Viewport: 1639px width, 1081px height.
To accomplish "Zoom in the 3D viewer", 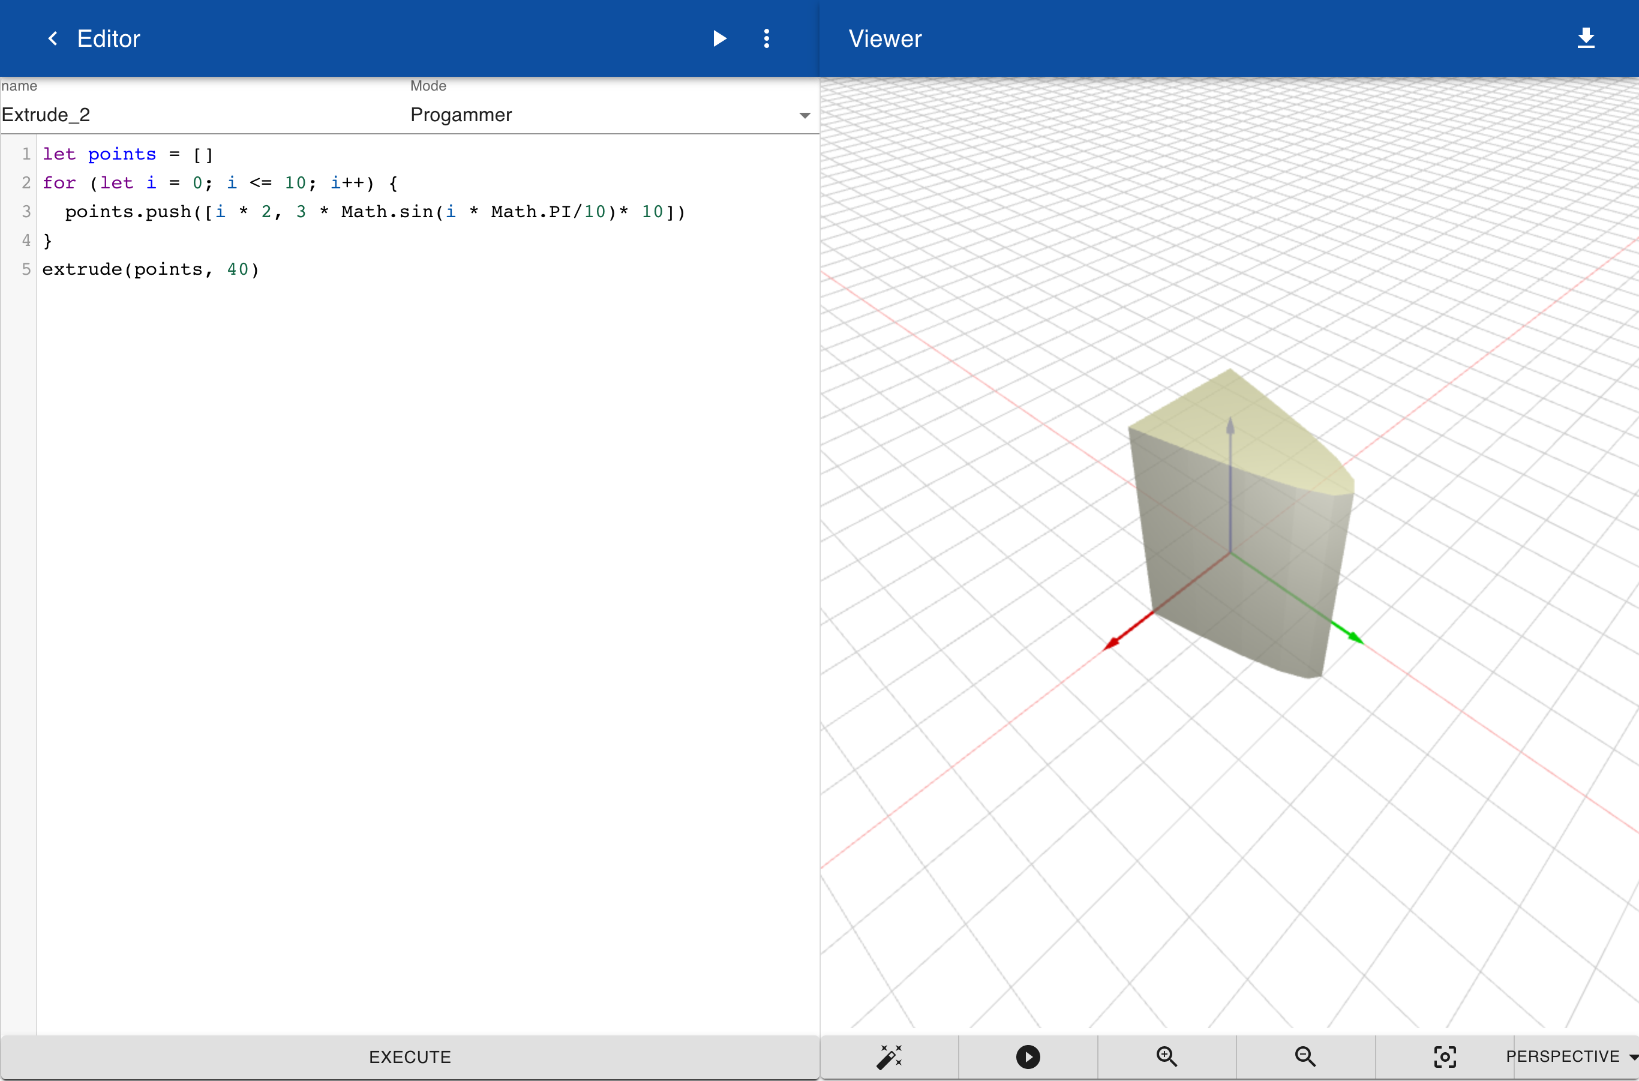I will tap(1167, 1056).
